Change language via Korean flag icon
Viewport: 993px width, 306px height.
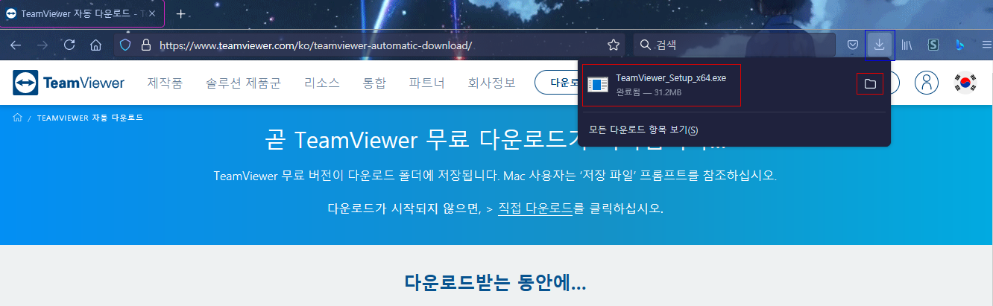[967, 83]
